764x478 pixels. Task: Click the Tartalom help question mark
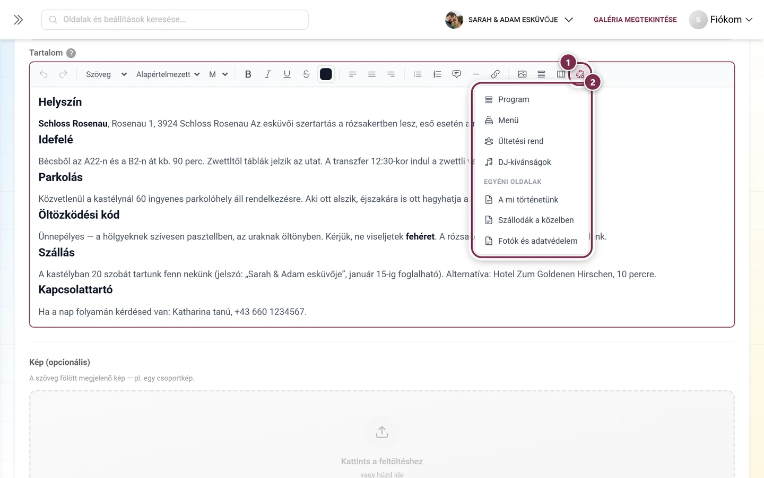click(x=71, y=53)
